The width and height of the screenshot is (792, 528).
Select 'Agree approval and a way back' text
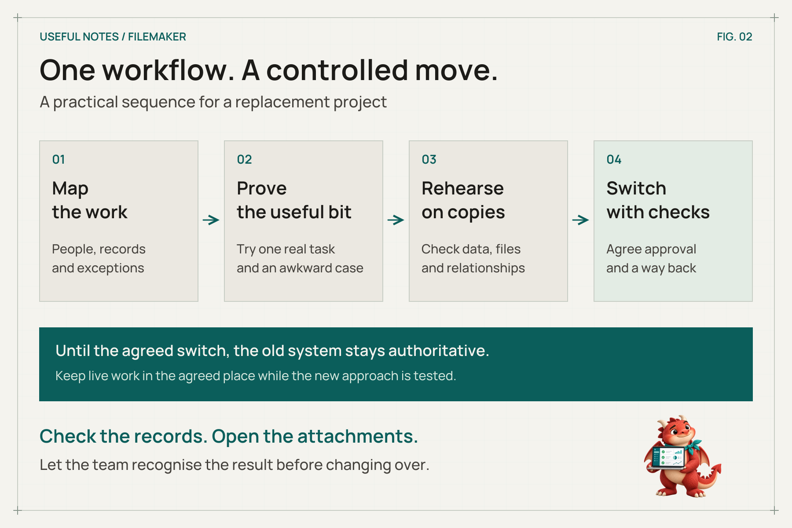[x=651, y=259]
